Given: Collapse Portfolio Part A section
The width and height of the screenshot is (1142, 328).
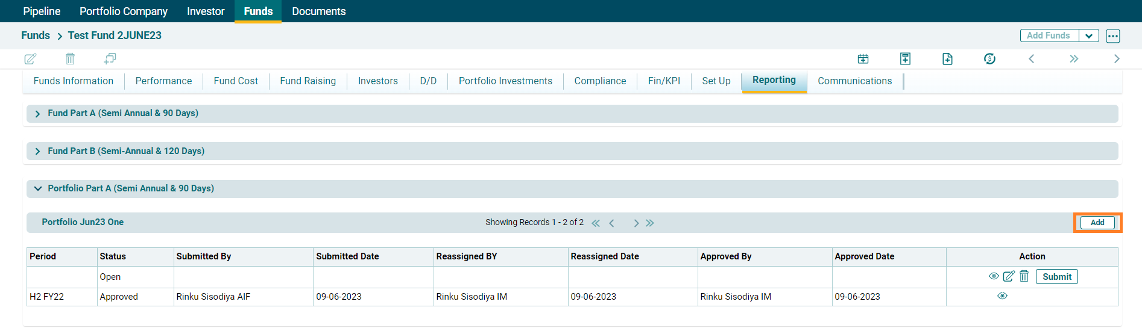Looking at the screenshot, I should pos(38,189).
